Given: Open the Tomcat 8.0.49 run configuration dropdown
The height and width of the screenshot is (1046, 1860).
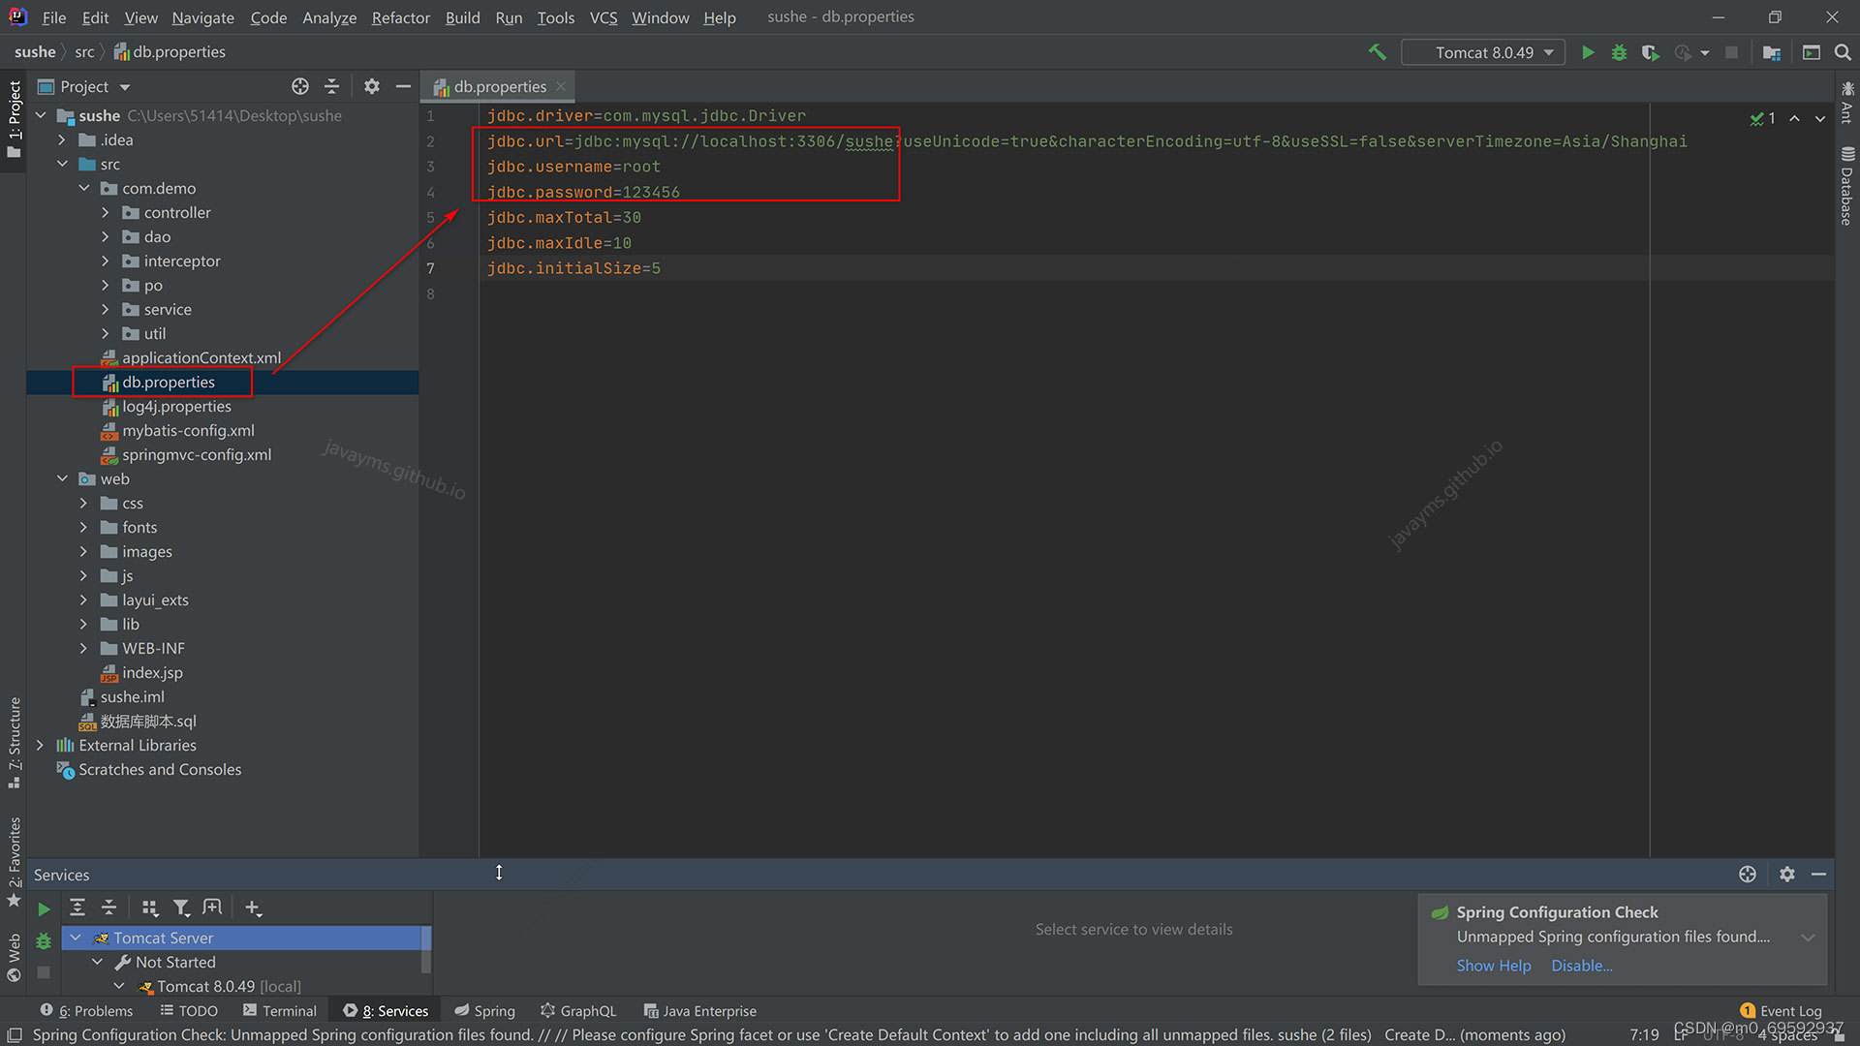Looking at the screenshot, I should click(x=1483, y=52).
